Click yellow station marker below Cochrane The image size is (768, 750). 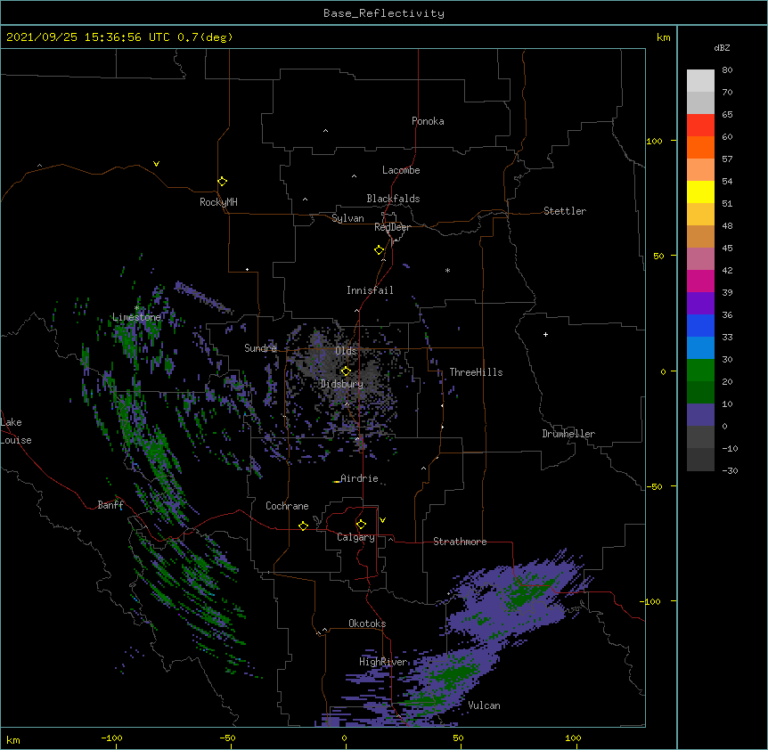pos(303,526)
